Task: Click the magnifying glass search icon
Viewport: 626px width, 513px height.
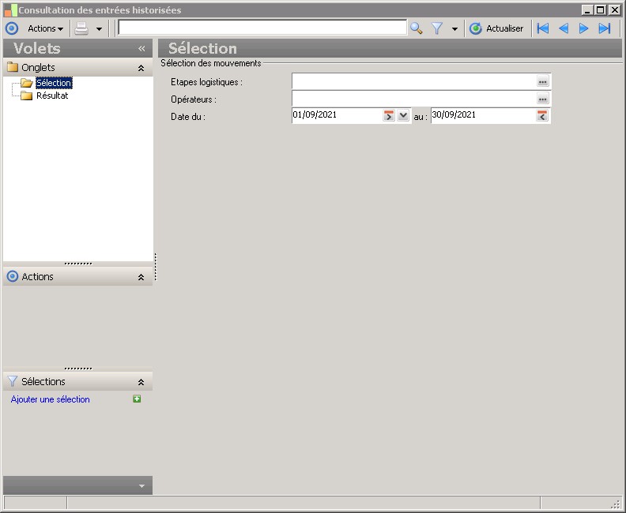Action: tap(416, 28)
